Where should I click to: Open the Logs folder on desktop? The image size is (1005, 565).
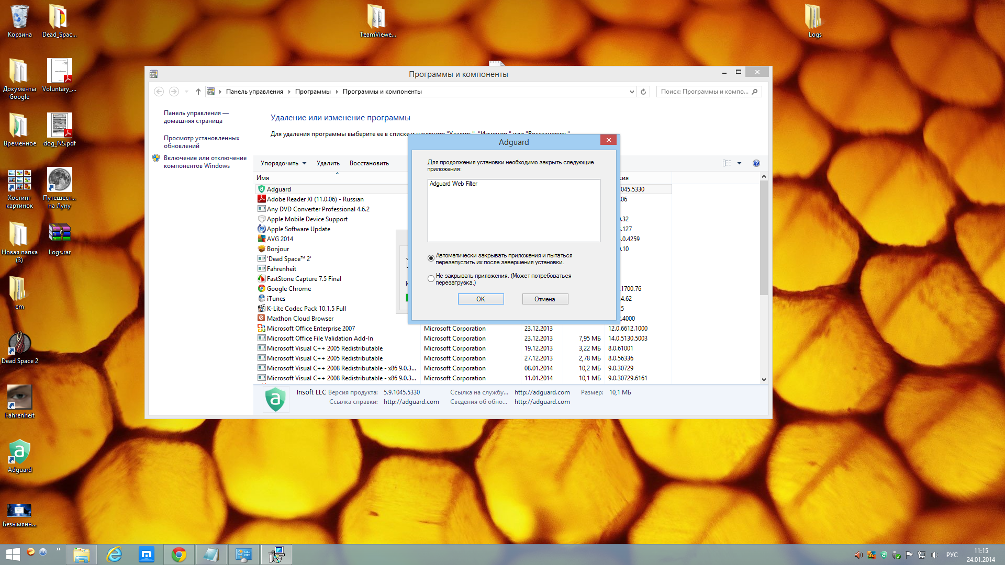click(x=814, y=21)
